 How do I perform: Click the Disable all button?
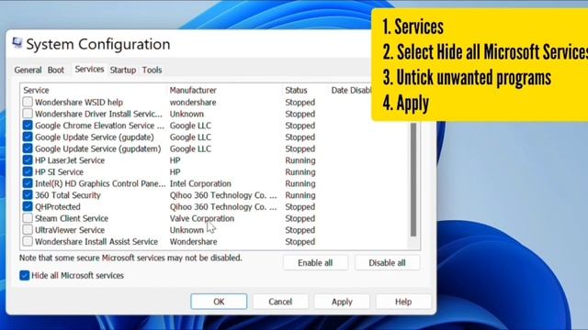coord(387,263)
